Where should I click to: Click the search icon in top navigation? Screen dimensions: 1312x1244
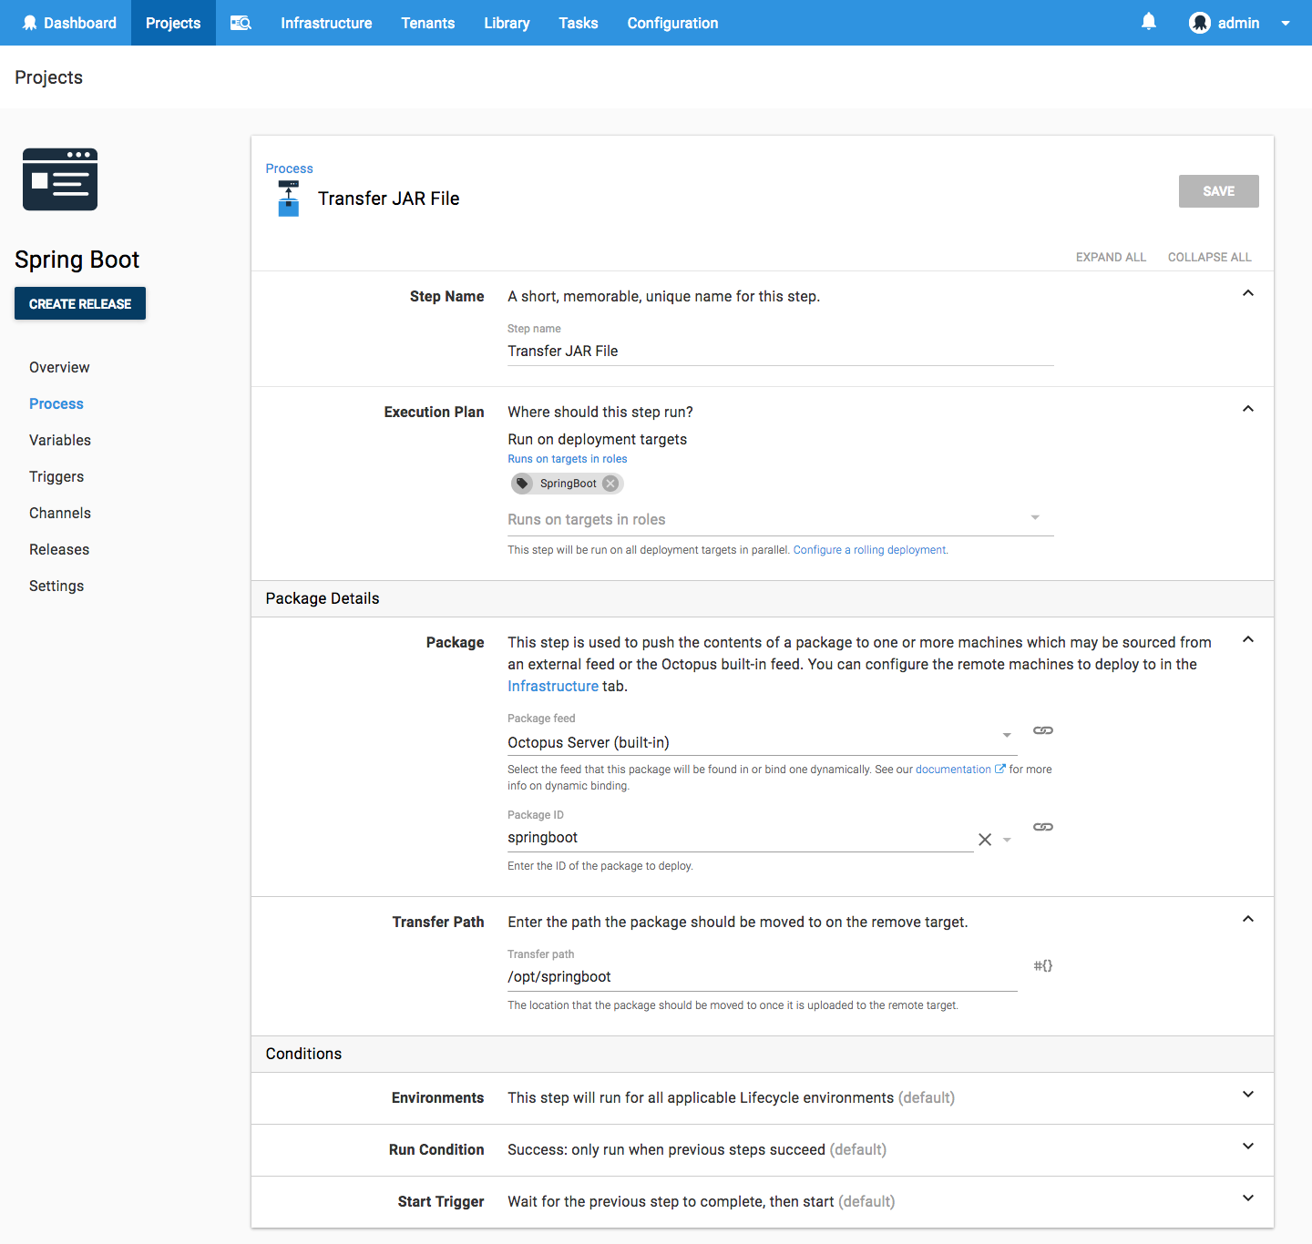coord(241,23)
